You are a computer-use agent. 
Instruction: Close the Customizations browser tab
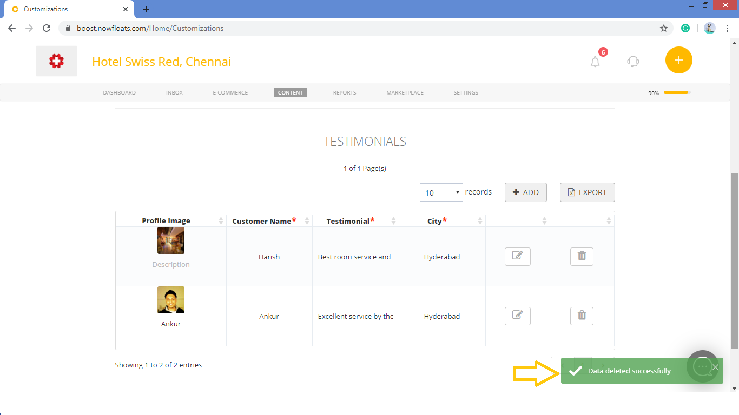click(x=126, y=9)
